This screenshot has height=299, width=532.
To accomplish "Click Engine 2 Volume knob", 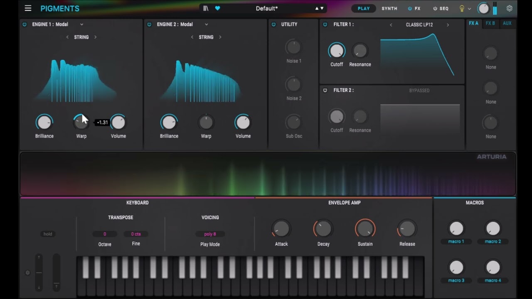I will pos(243,122).
